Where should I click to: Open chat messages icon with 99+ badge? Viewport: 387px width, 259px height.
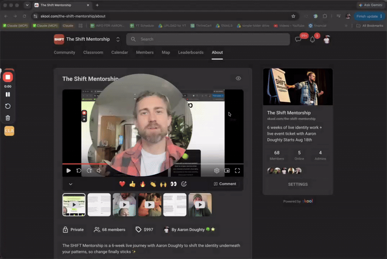tap(298, 39)
